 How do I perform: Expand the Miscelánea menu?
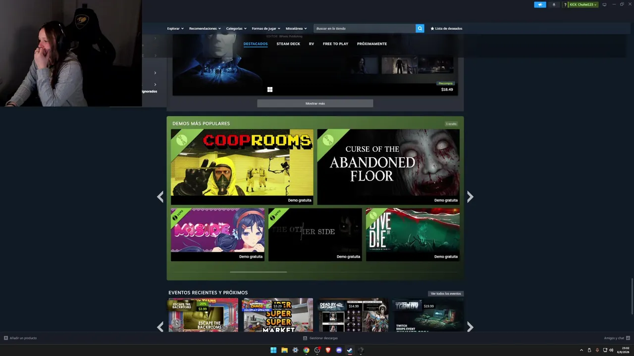296,29
